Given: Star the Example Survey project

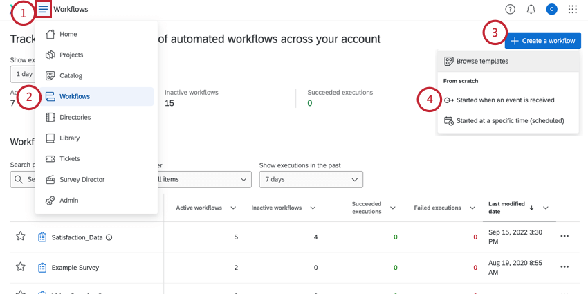Looking at the screenshot, I should point(21,267).
